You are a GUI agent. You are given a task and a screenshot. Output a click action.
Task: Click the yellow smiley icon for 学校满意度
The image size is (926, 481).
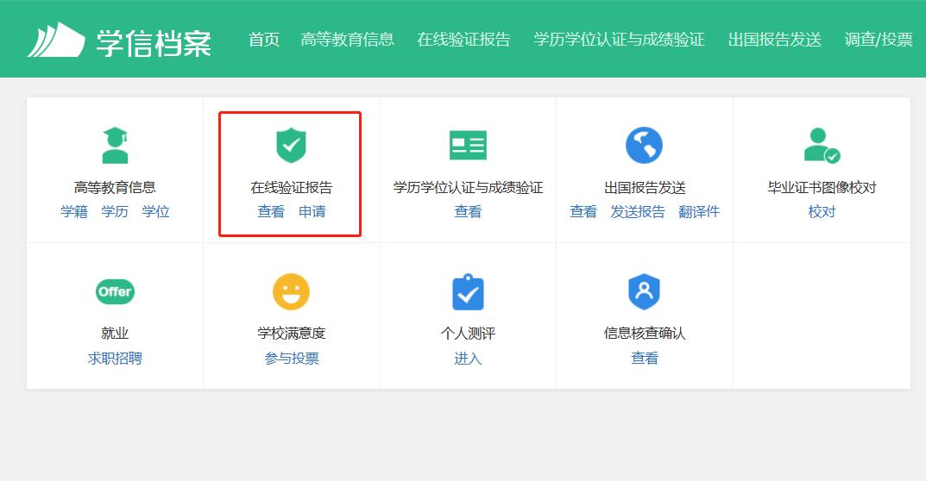tap(291, 291)
